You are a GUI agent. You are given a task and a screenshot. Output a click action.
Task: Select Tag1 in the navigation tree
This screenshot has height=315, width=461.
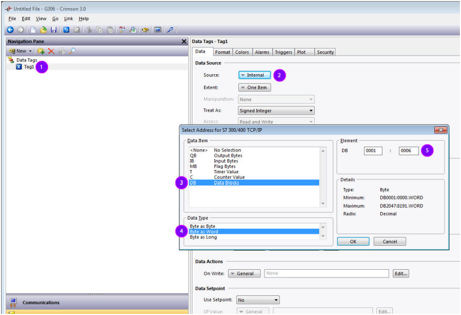pos(29,67)
